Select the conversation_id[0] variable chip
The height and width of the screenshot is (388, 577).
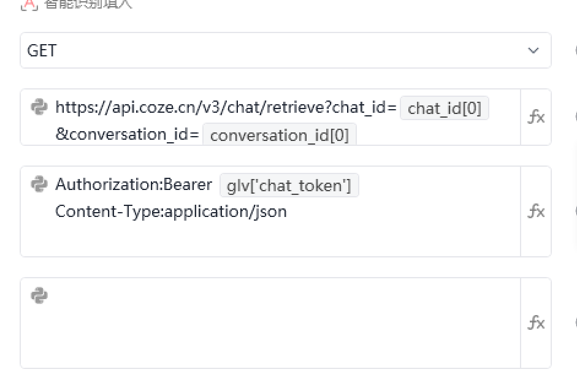click(279, 135)
